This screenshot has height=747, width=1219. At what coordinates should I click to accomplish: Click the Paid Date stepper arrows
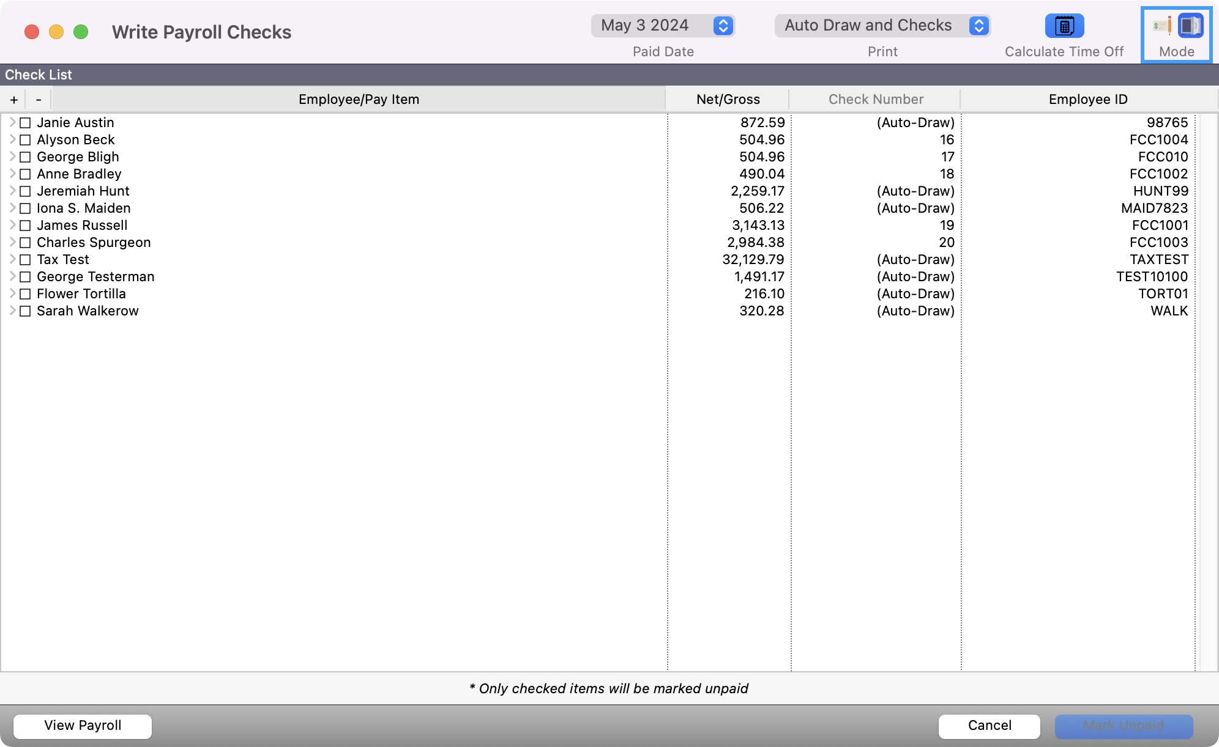(x=723, y=26)
